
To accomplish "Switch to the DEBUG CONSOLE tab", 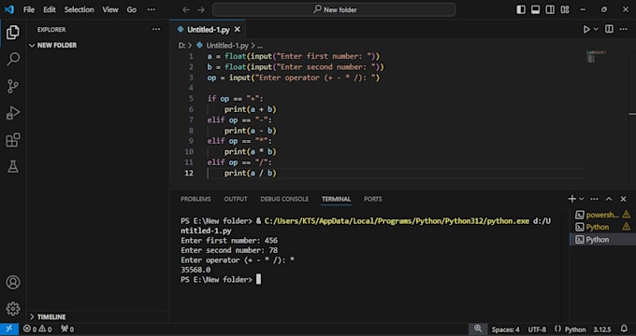I will coord(284,199).
